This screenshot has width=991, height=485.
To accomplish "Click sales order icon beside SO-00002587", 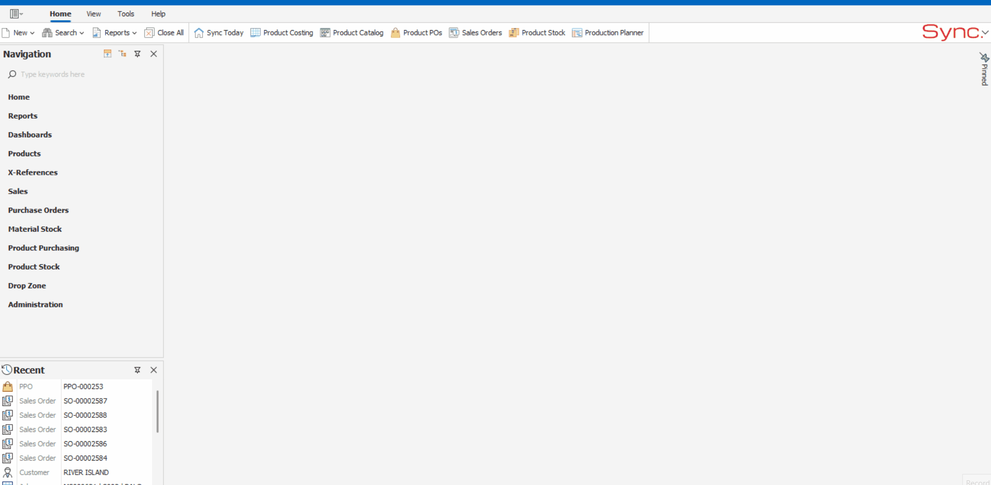I will pyautogui.click(x=8, y=401).
